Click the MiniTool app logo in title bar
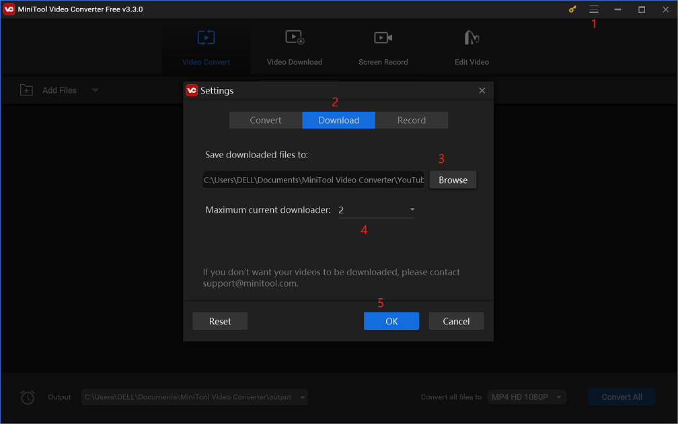 tap(9, 9)
